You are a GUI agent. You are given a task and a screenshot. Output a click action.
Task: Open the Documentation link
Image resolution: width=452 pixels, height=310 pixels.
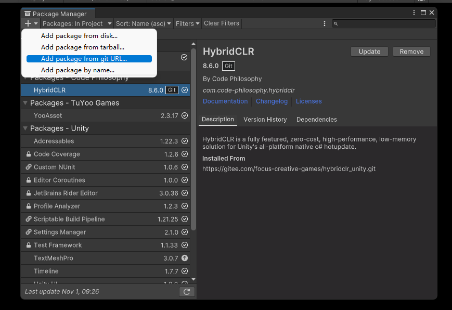(225, 101)
